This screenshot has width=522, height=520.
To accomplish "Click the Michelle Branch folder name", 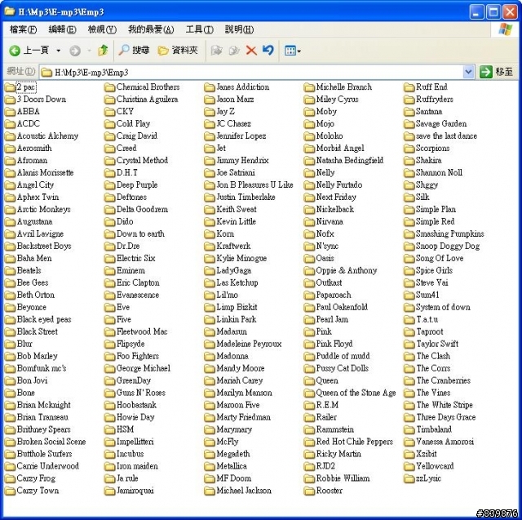I will point(344,87).
